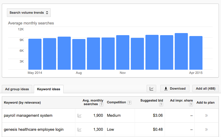The height and width of the screenshot is (137, 221).
Task: Switch to Ad group ideas tab
Action: 17,89
